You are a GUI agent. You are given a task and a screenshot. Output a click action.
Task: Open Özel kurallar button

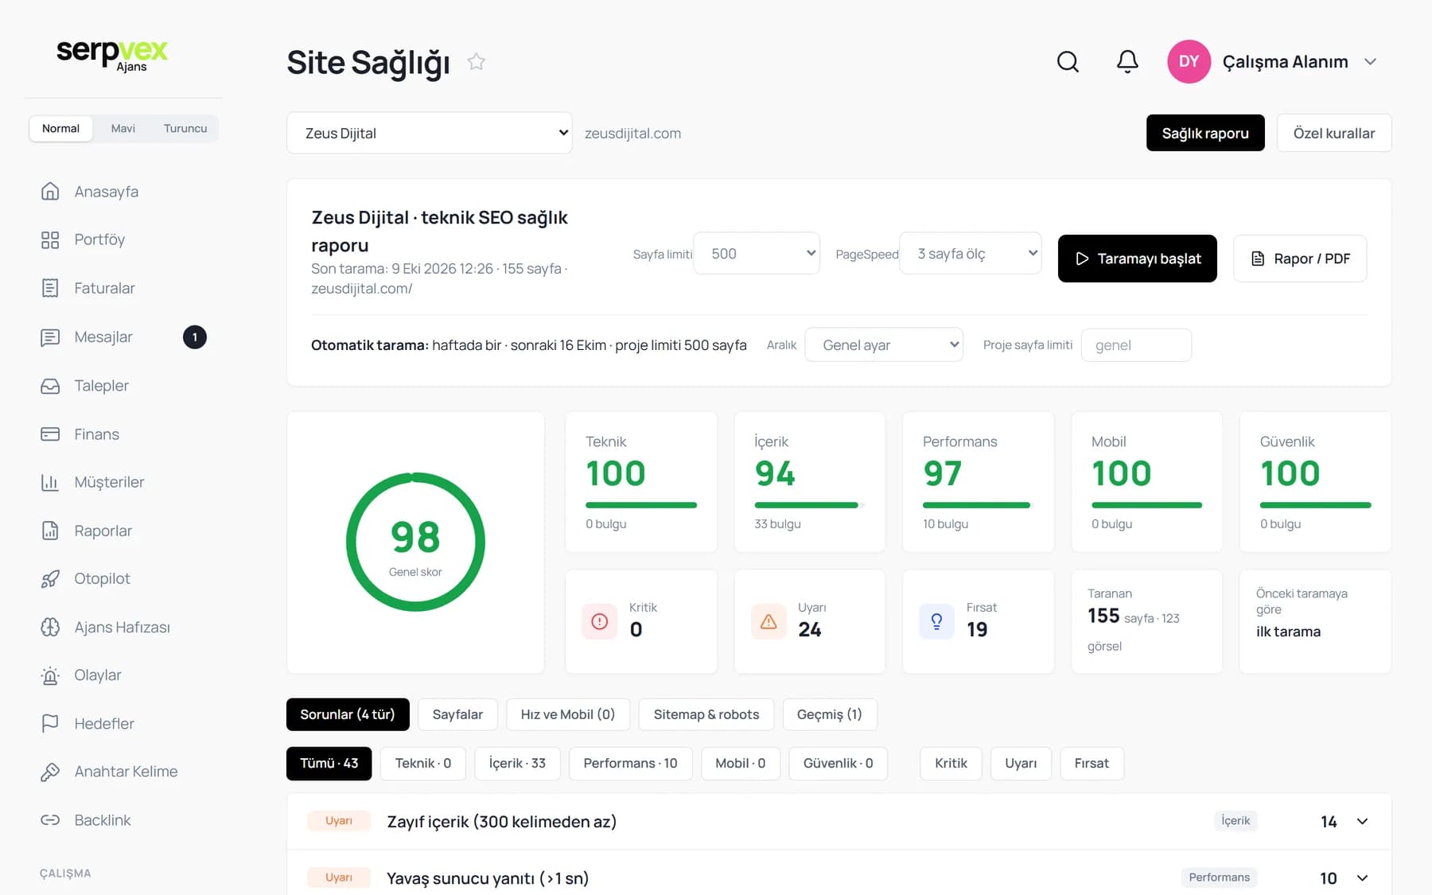pos(1334,133)
